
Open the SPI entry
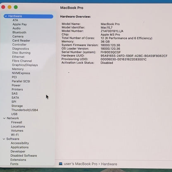(14, 102)
